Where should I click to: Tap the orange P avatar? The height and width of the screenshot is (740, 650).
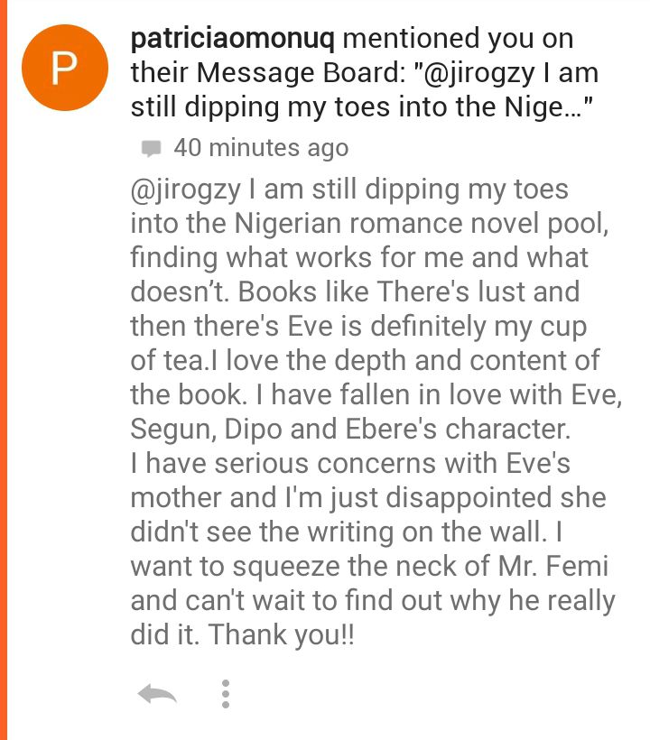point(65,68)
